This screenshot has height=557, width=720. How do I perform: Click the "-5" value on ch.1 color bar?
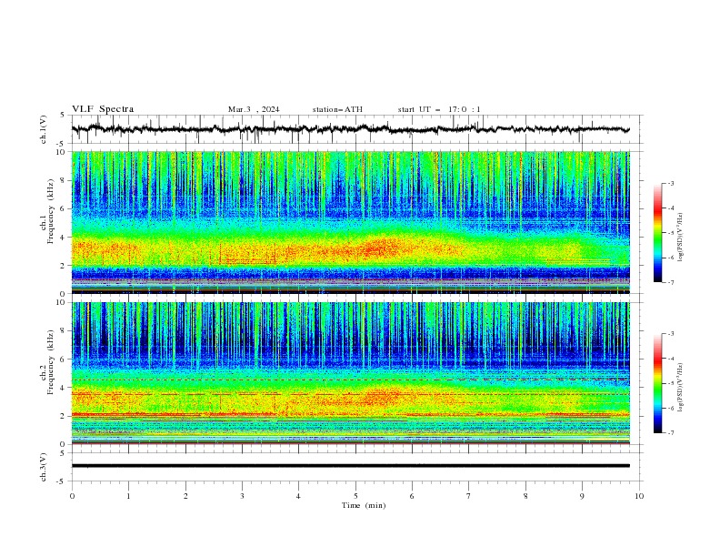(x=670, y=233)
